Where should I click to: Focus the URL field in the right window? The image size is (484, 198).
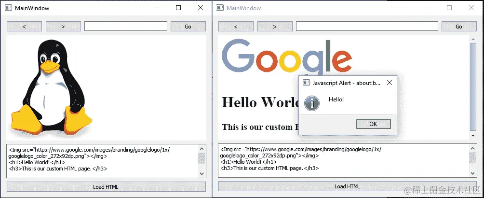[x=367, y=26]
